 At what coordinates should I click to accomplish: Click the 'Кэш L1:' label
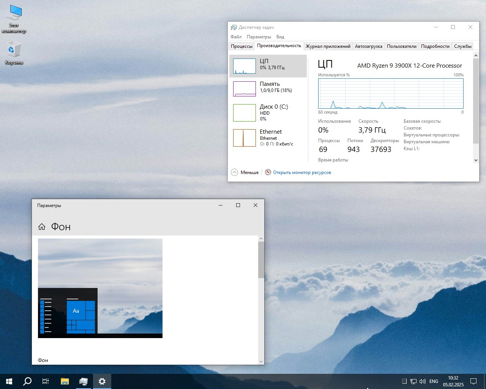point(411,149)
